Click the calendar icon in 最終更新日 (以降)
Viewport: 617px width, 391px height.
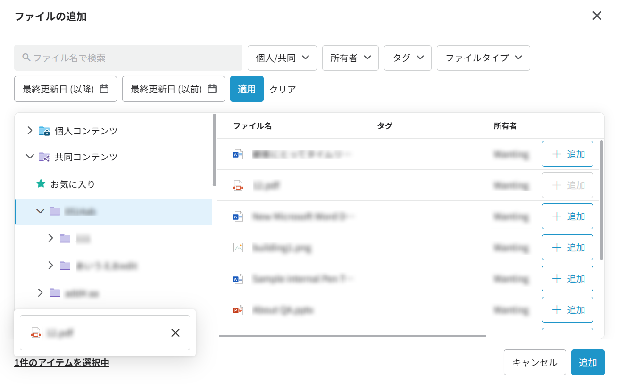point(104,89)
